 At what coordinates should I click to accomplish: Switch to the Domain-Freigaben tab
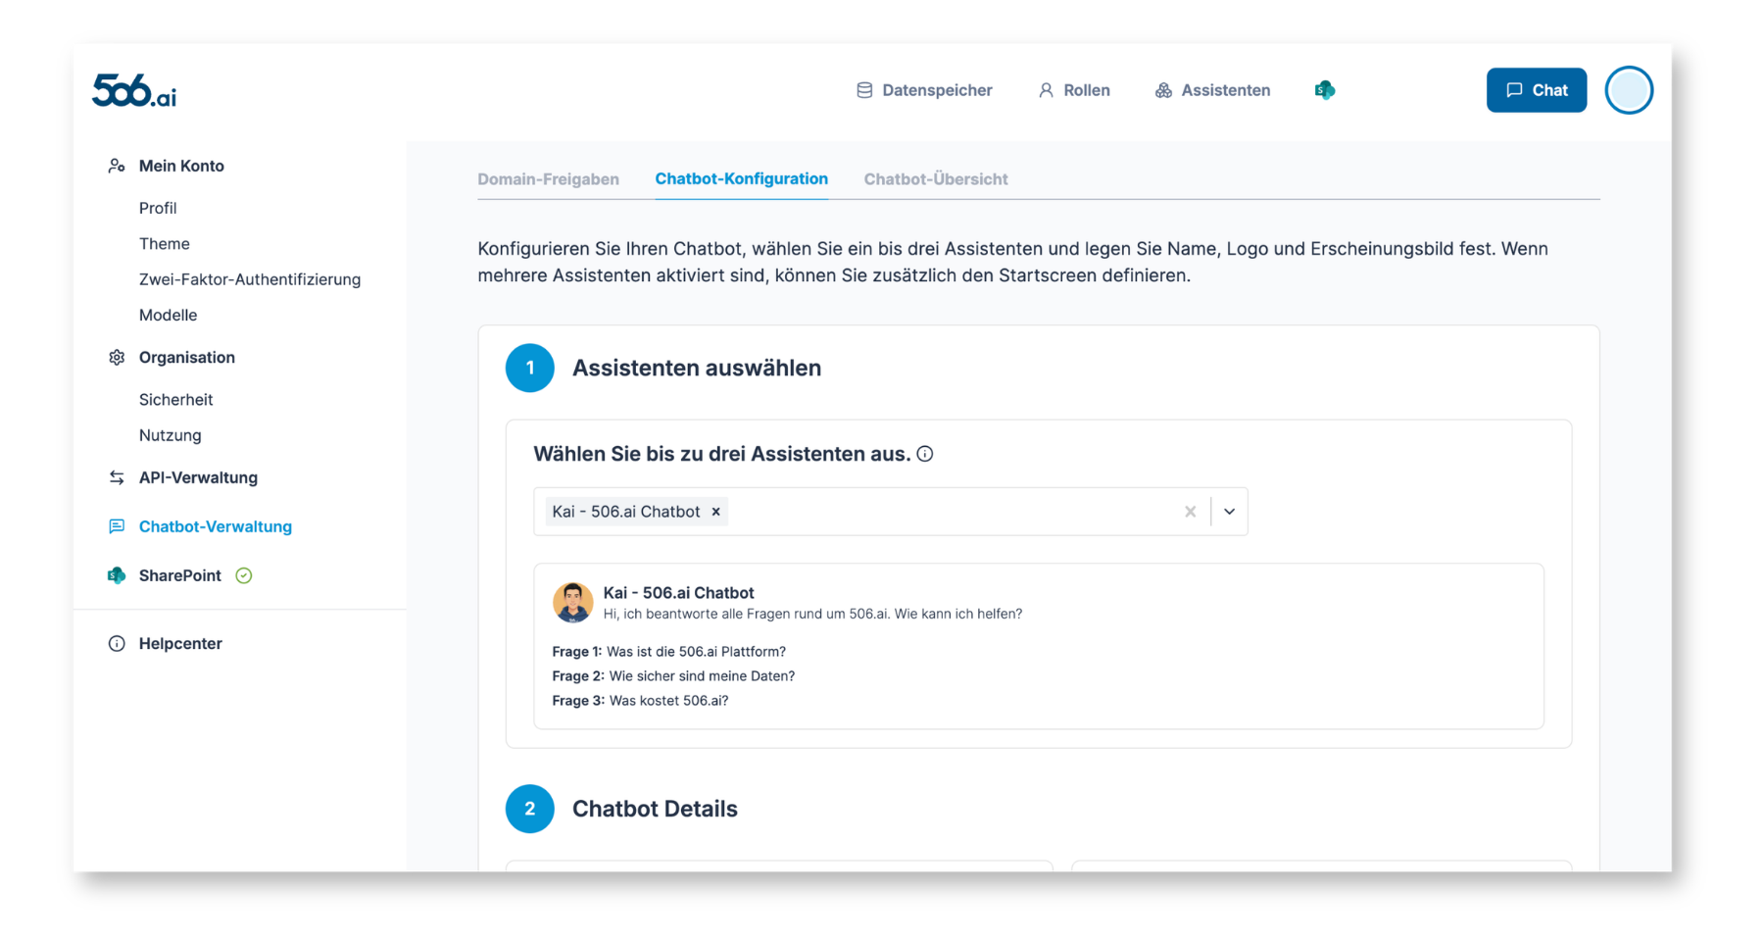548,178
